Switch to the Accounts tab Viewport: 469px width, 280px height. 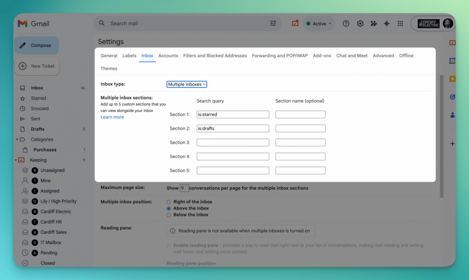point(168,55)
